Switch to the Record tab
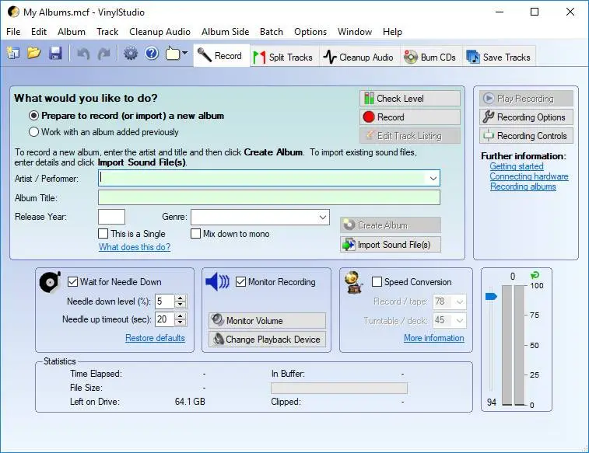The image size is (589, 453). pyautogui.click(x=222, y=56)
